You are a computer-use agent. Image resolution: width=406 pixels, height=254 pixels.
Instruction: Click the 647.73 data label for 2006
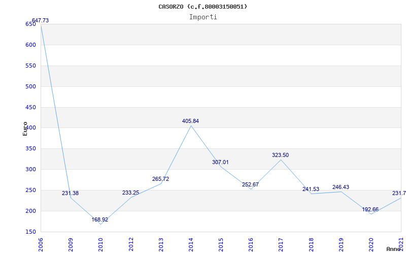click(x=40, y=20)
